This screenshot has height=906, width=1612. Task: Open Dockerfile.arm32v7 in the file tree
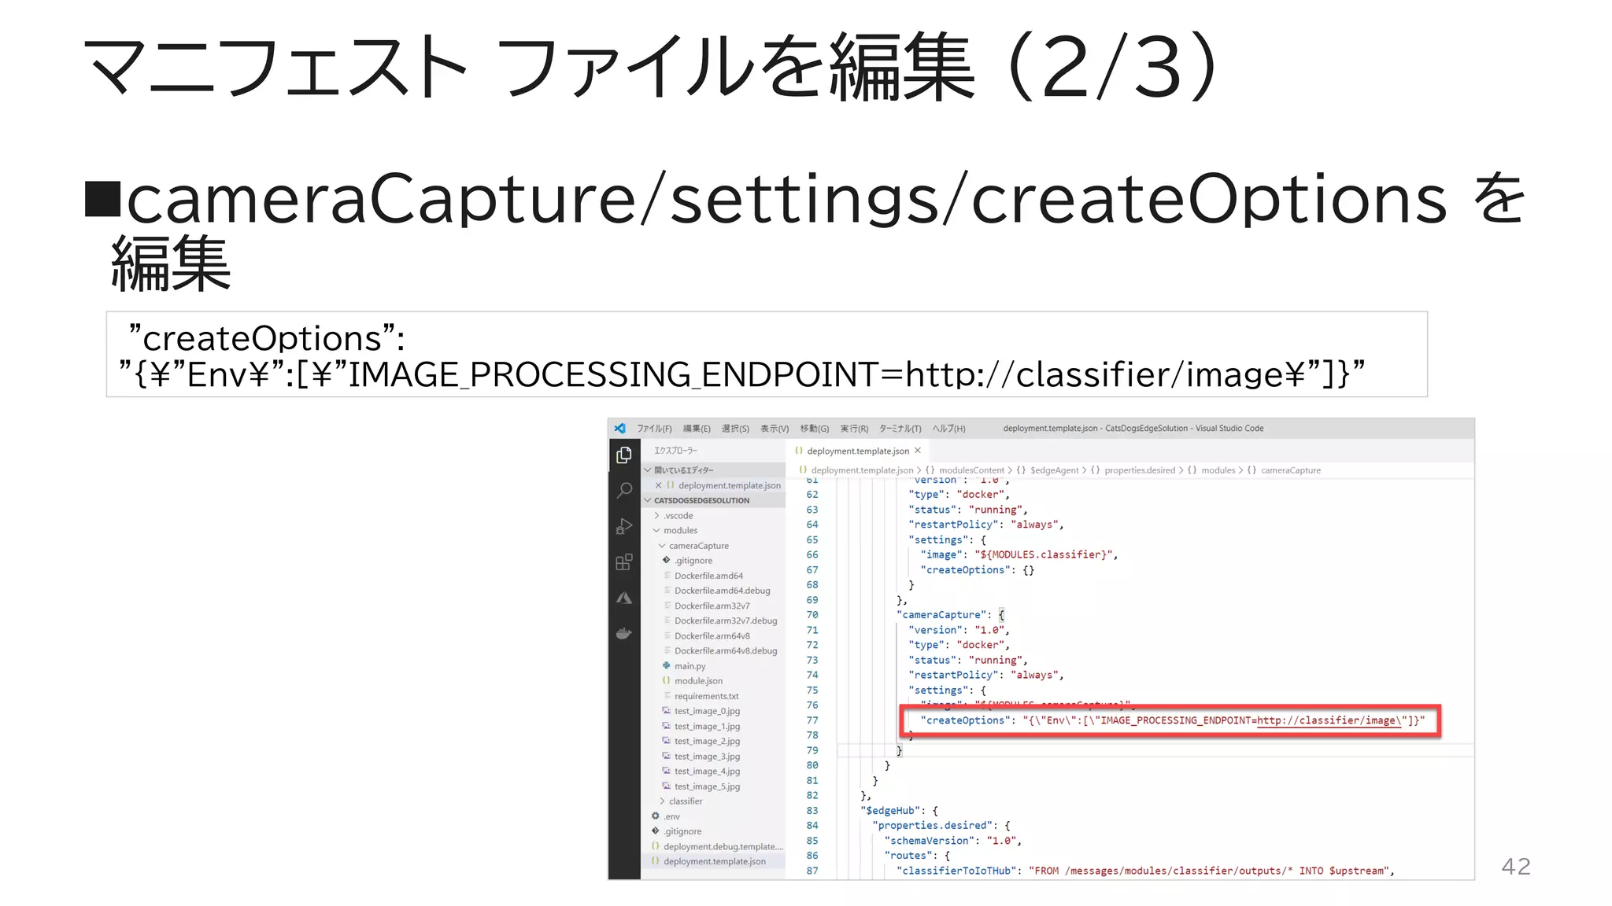[712, 606]
